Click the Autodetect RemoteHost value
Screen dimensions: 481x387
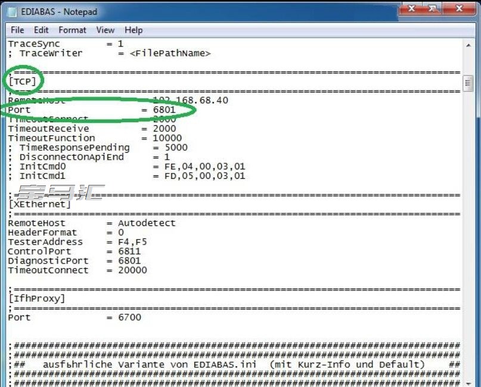click(x=147, y=223)
